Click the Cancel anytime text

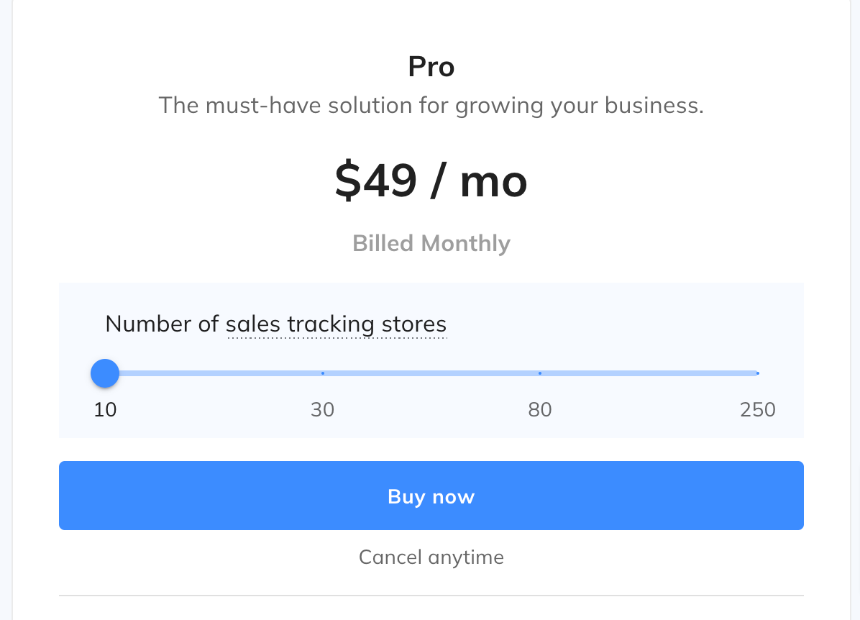pos(431,557)
